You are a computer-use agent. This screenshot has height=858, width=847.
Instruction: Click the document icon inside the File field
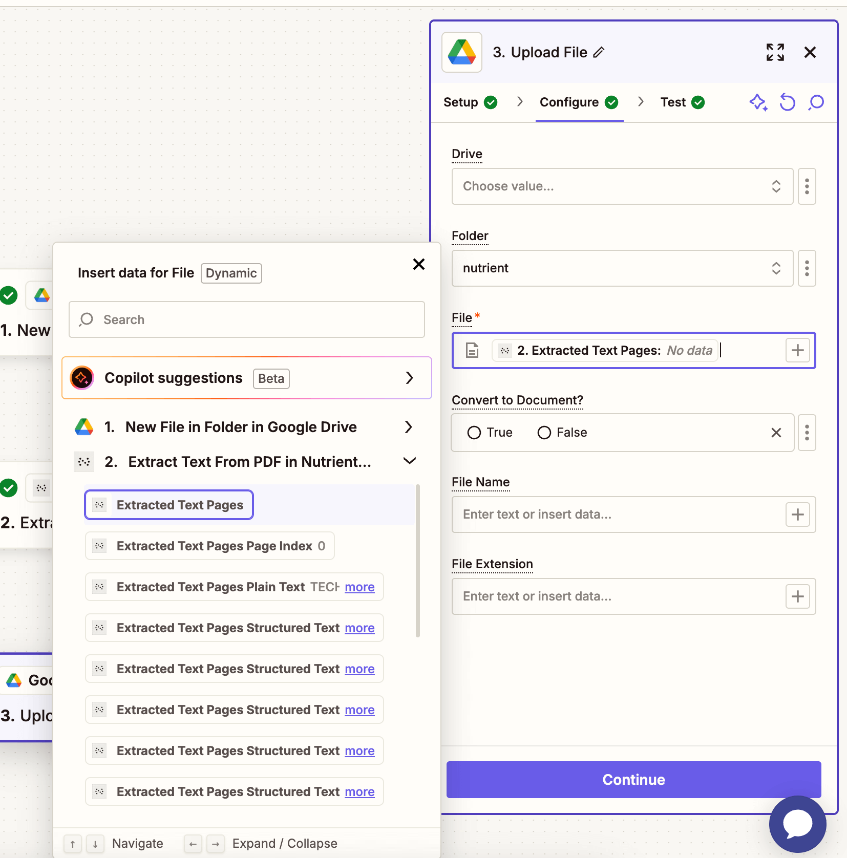(x=472, y=350)
